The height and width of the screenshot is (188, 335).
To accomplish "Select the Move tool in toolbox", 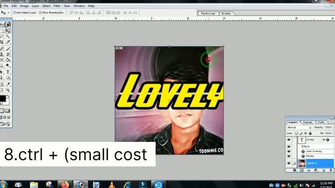I will click(8, 31).
